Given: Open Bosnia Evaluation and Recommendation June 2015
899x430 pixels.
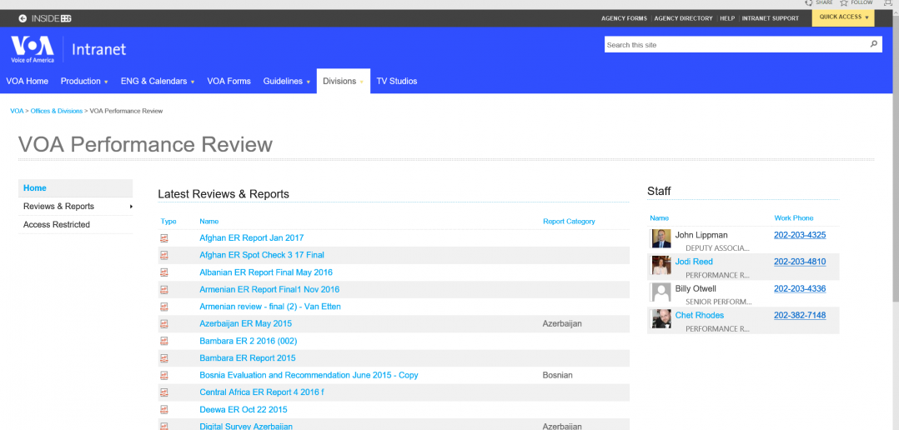Looking at the screenshot, I should 309,376.
